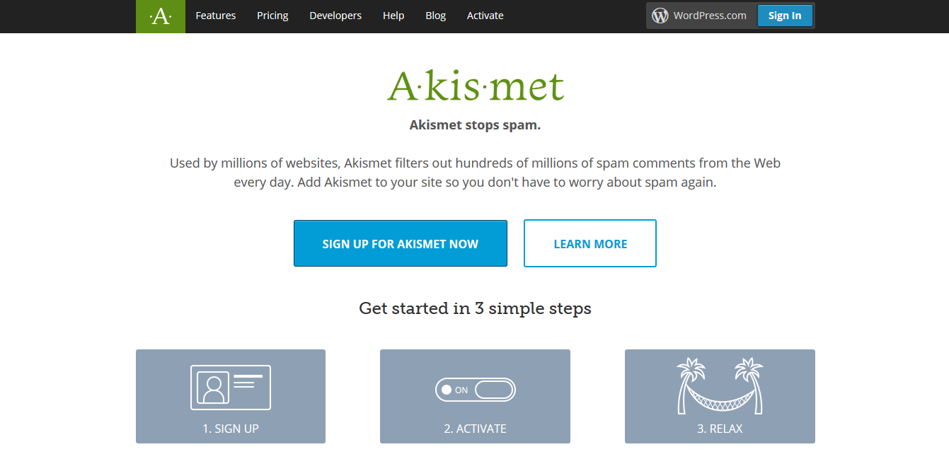
Task: Click Sign Up For Akismet Now button
Action: click(401, 243)
